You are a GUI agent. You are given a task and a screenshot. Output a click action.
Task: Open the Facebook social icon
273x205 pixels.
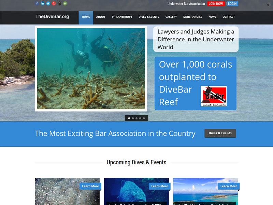pos(37,3)
